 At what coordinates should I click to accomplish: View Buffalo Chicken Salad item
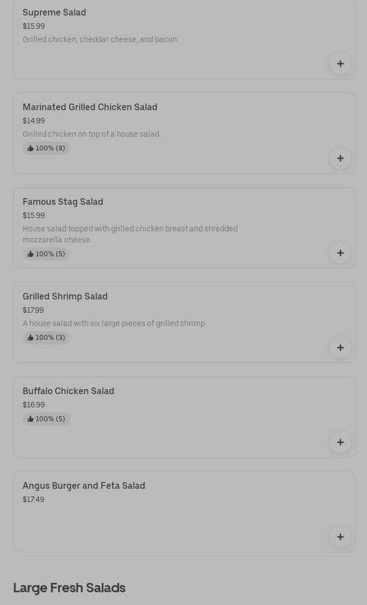coord(68,391)
